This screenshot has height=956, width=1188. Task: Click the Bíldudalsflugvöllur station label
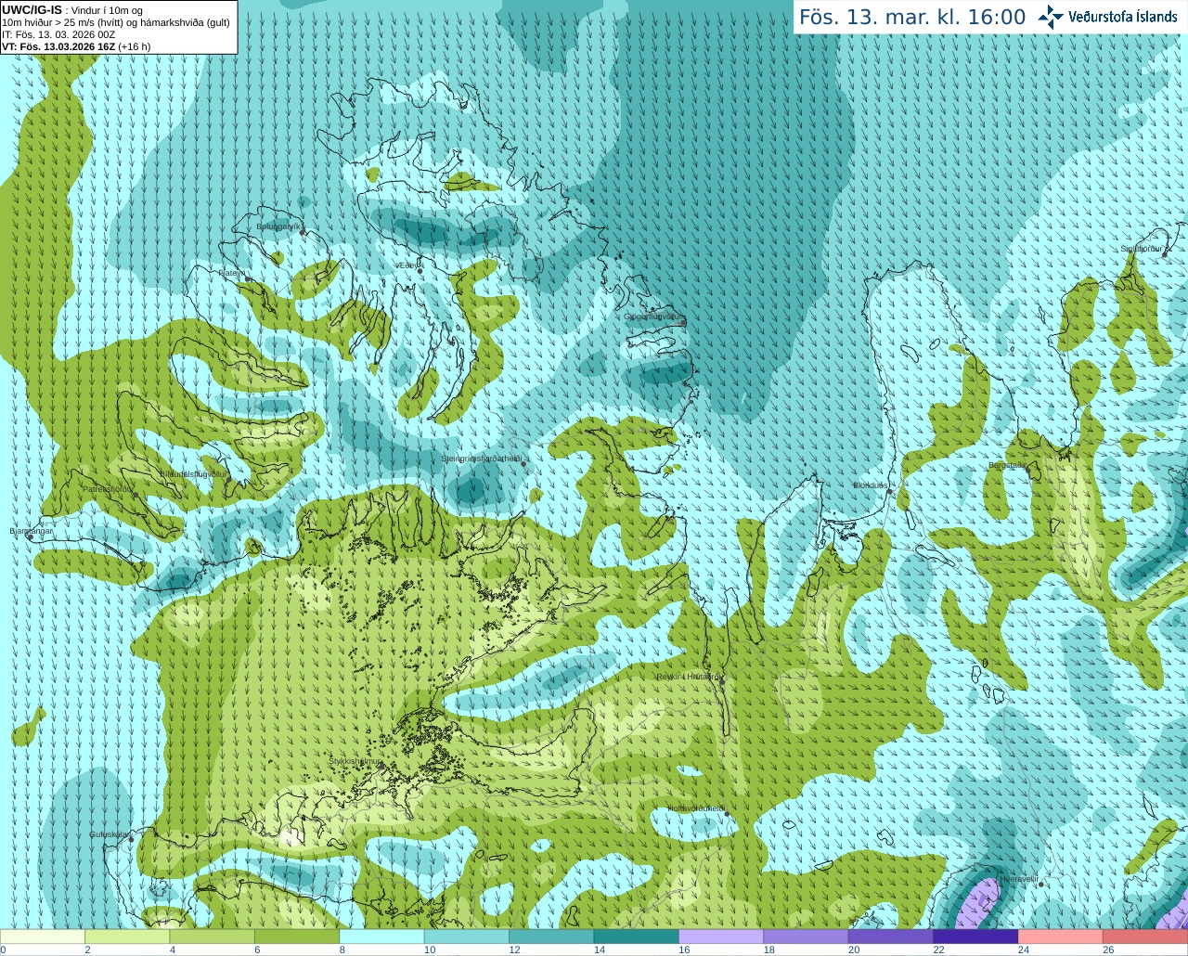[x=193, y=473]
